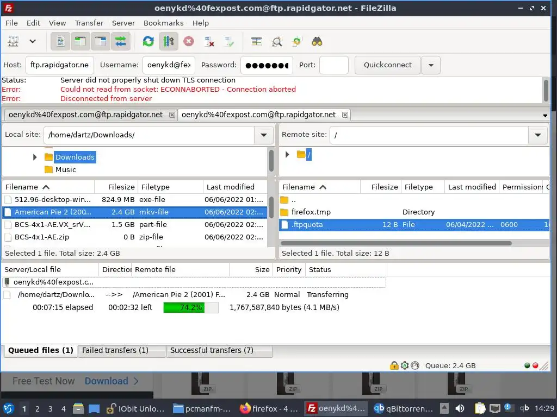Select the Music folder in local tree

click(x=66, y=169)
